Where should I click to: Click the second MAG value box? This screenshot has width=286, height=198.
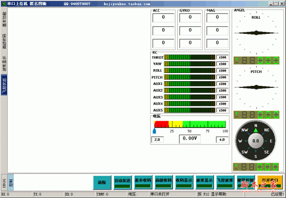tap(217, 30)
